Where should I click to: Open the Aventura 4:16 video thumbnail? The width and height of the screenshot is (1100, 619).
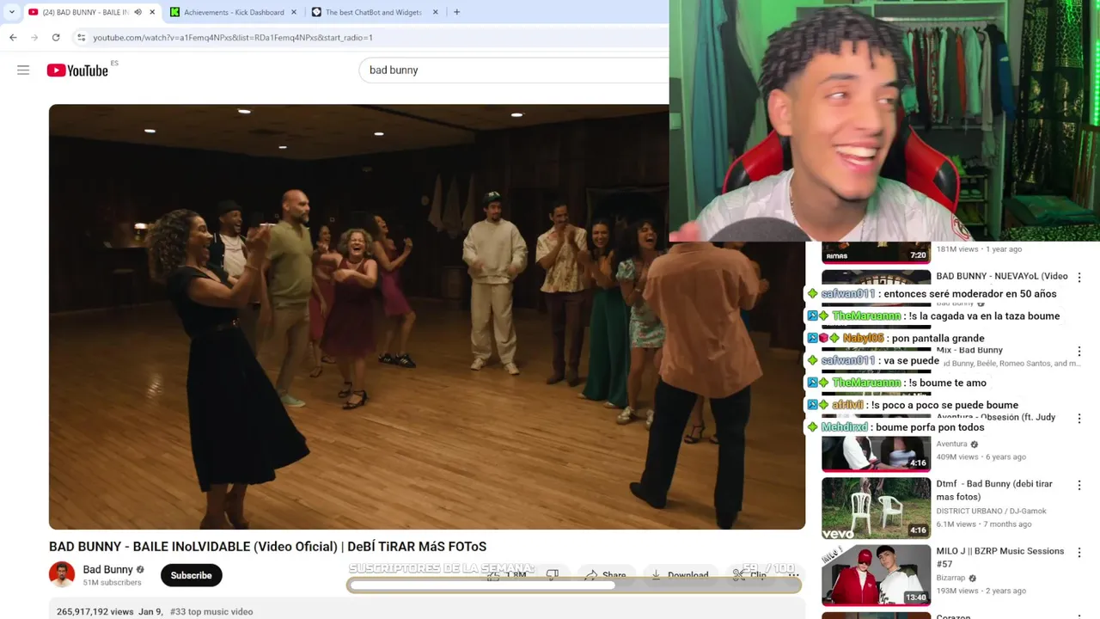click(876, 454)
